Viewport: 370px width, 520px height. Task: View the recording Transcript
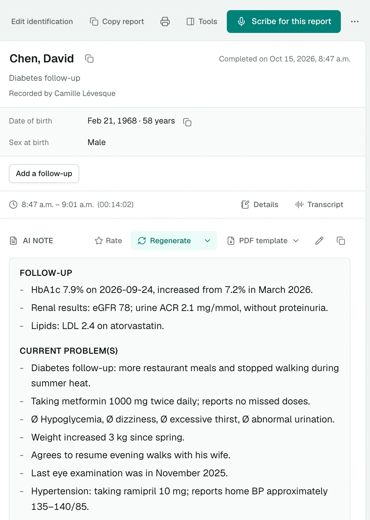coord(319,205)
